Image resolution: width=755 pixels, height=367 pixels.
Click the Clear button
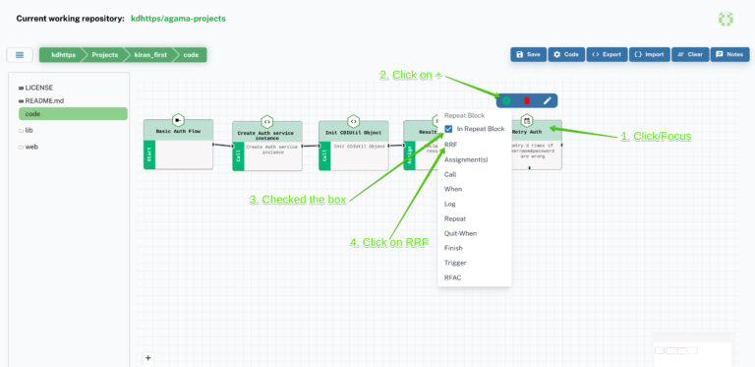point(690,54)
